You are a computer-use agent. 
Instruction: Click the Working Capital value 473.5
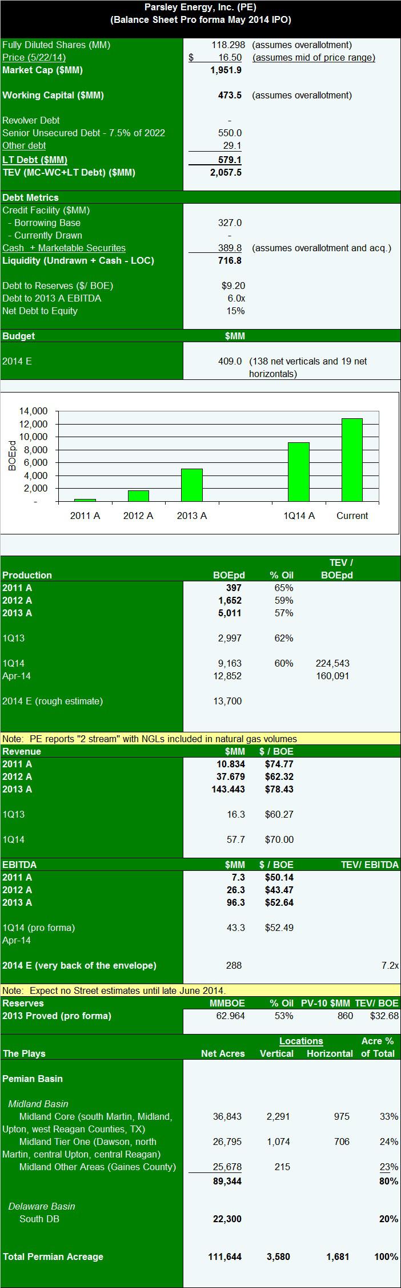pos(230,96)
